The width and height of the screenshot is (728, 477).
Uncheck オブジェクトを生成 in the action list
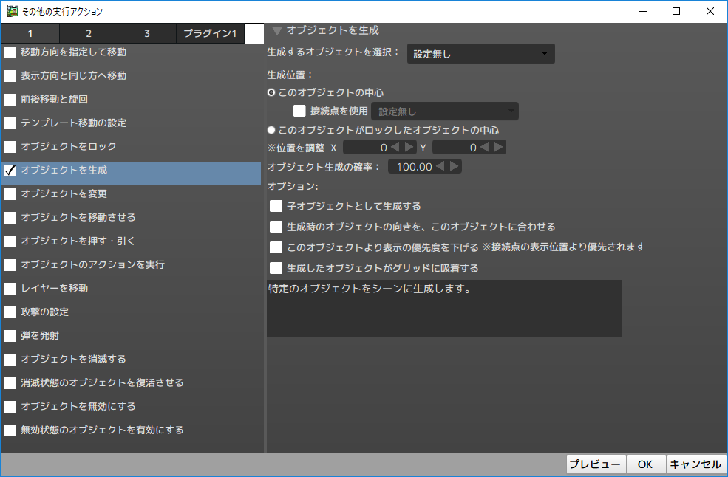tap(10, 171)
